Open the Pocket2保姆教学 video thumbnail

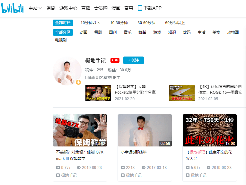98,93
